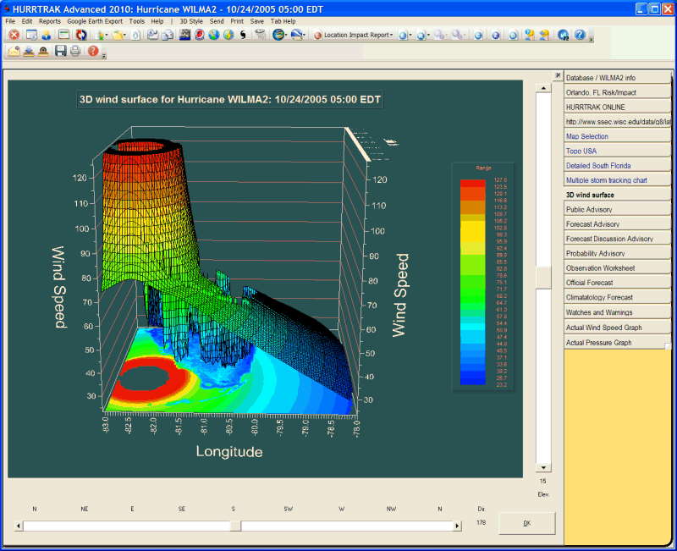The height and width of the screenshot is (551, 677).
Task: Click the blue question mark help icon
Action: click(x=580, y=35)
